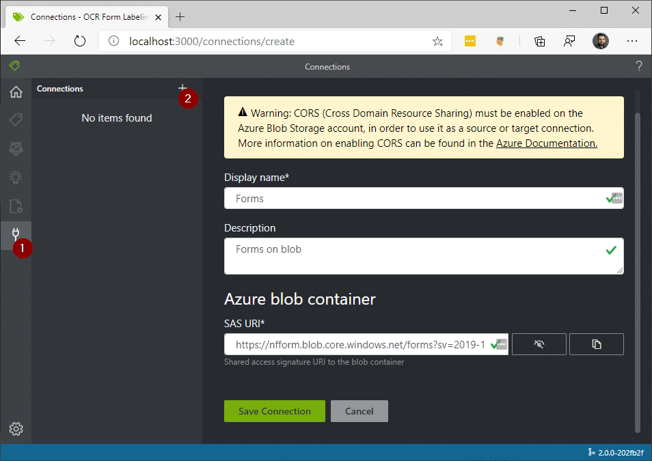
Task: Add a new connection with plus icon
Action: (182, 88)
